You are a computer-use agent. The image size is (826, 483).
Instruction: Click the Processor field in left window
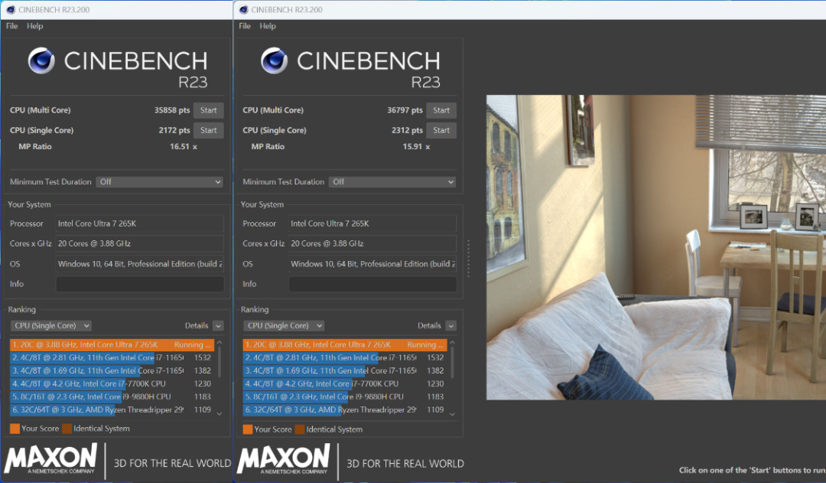point(140,224)
